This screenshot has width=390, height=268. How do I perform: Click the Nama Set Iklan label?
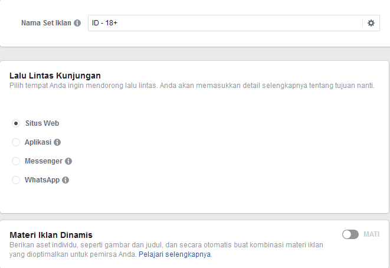click(x=46, y=23)
